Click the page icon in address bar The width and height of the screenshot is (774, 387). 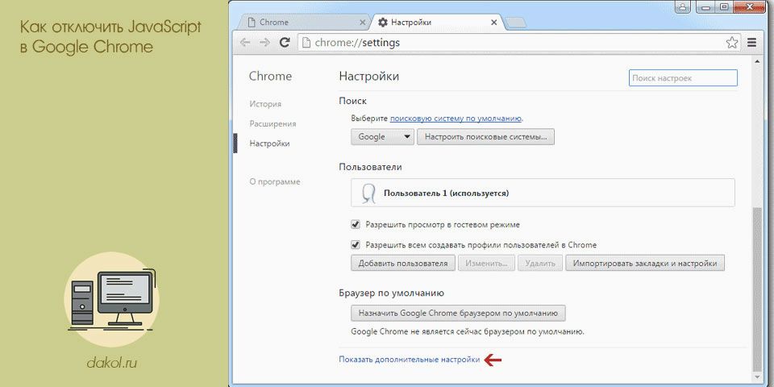click(306, 43)
